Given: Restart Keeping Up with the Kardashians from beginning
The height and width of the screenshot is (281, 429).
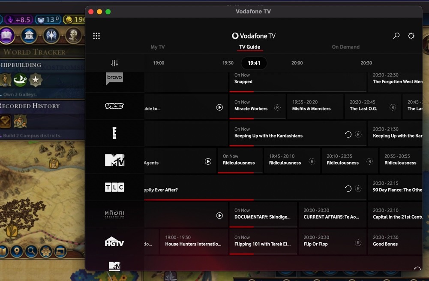Looking at the screenshot, I should 348,134.
